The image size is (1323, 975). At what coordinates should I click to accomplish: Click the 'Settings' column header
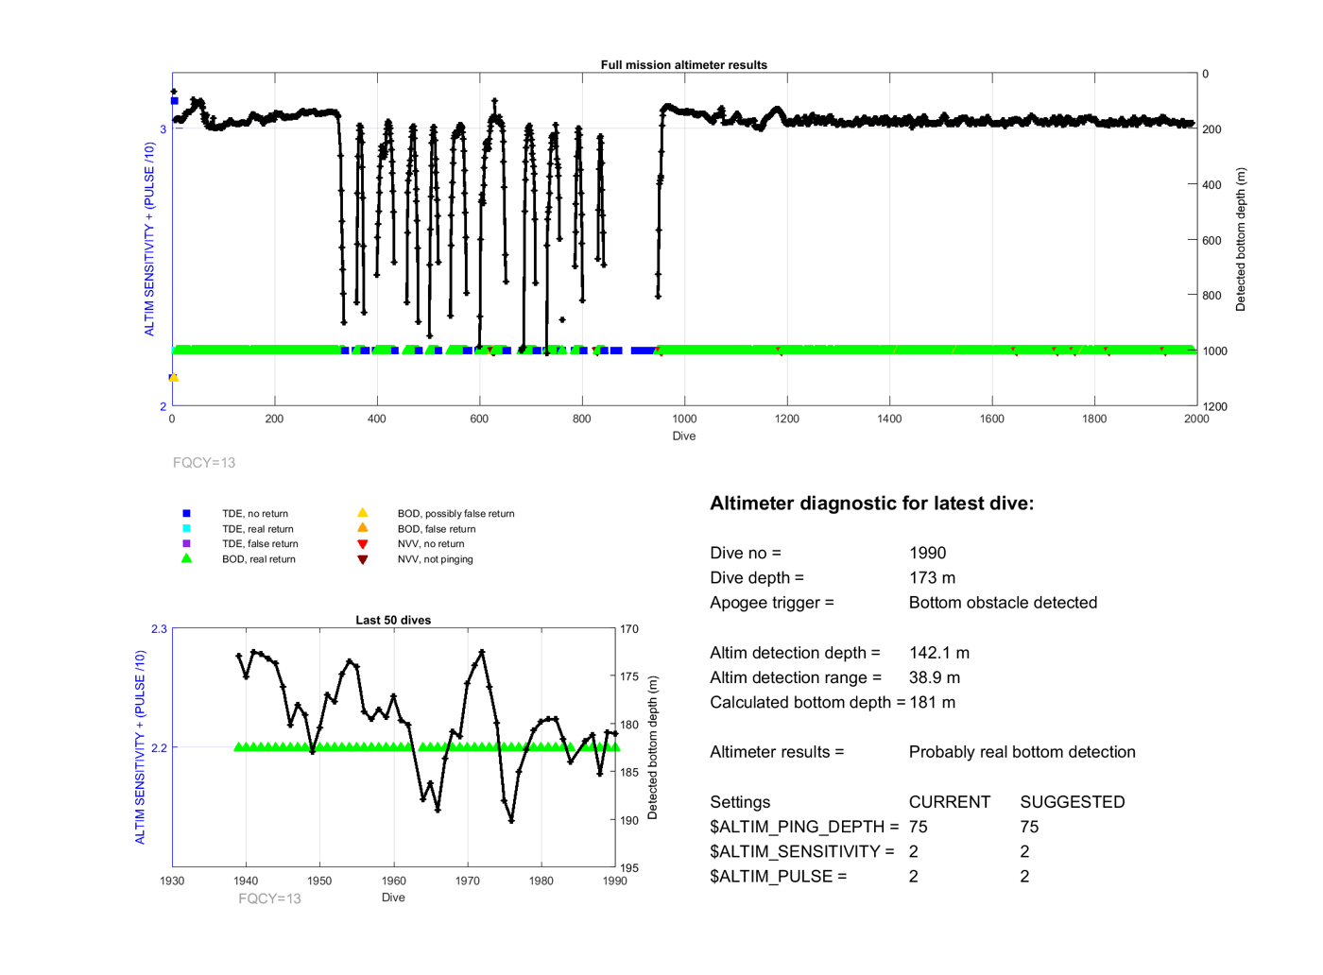pyautogui.click(x=740, y=802)
